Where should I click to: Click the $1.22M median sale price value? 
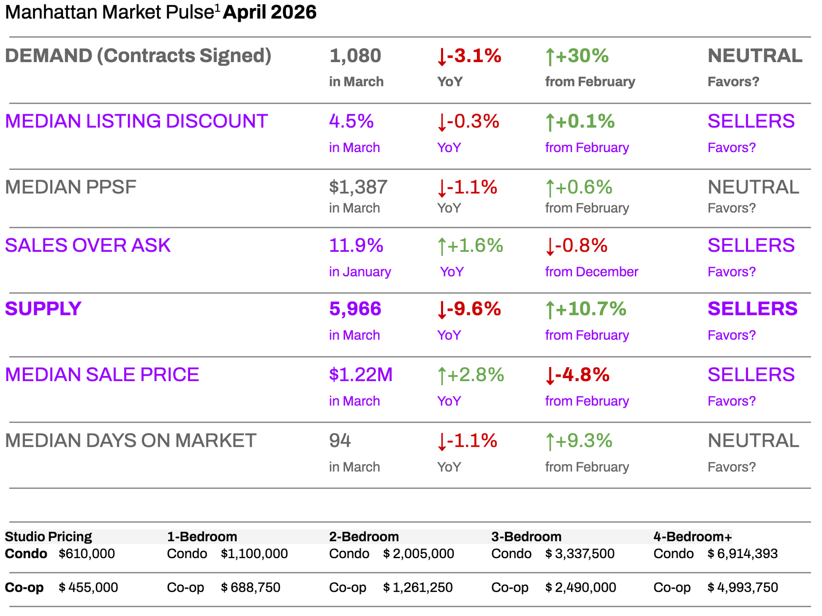[x=360, y=375]
